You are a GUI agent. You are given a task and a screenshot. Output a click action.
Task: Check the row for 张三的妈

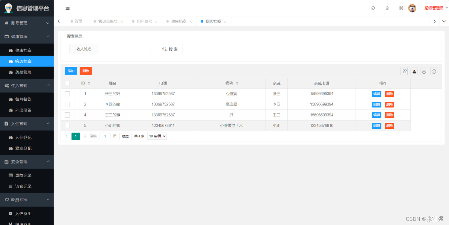point(68,94)
